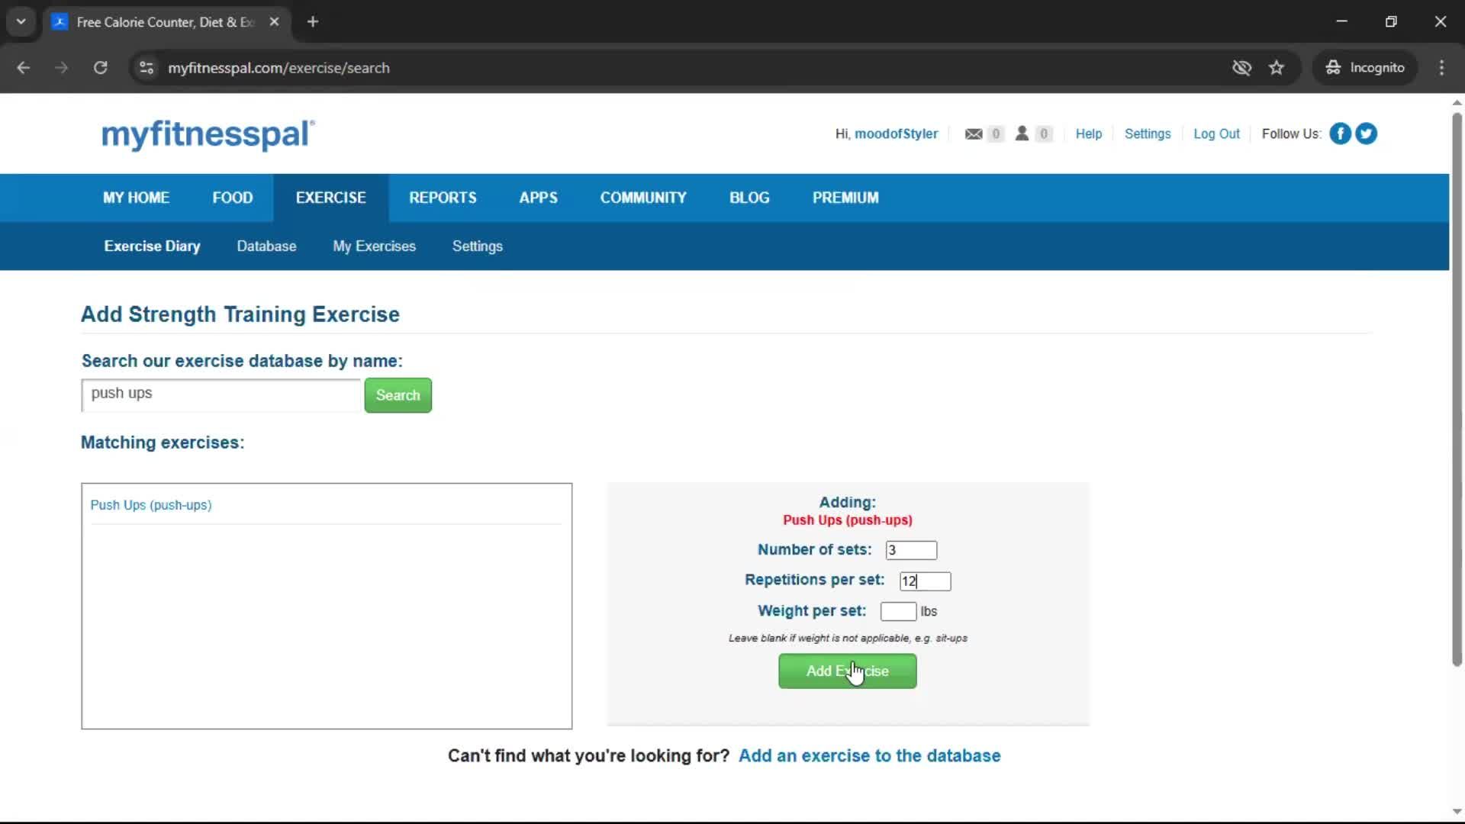
Task: Switch to the Exercise Diary subtab
Action: pyautogui.click(x=153, y=246)
